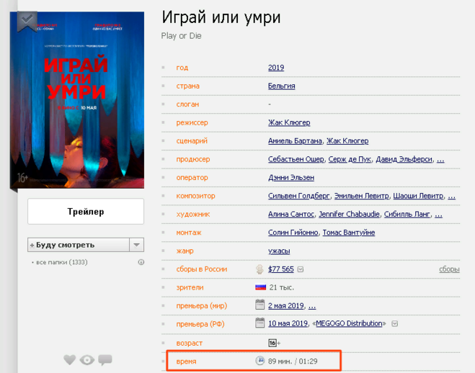
Task: Open the Буду смотреть dropdown arrow
Action: 137,245
